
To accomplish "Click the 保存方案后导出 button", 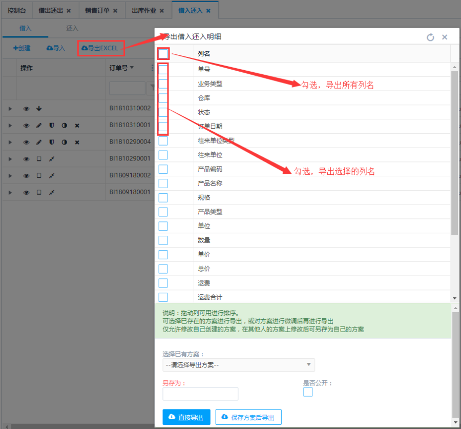I will click(248, 417).
